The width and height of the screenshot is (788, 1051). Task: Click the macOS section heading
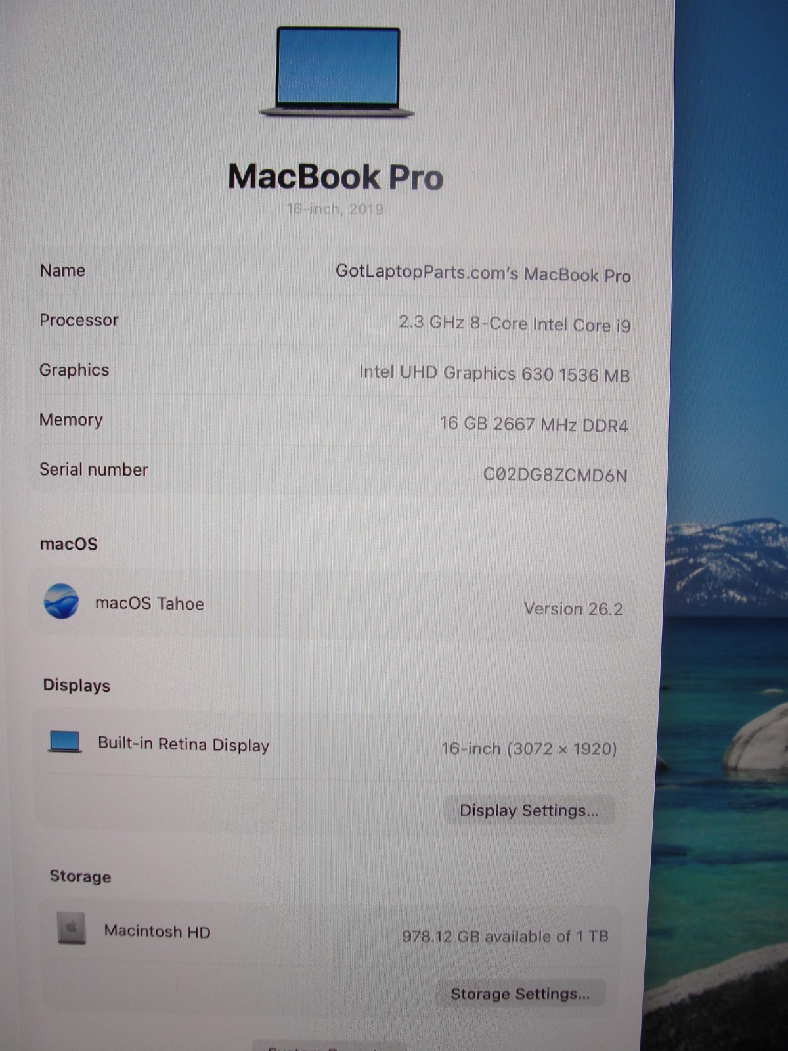(x=69, y=544)
